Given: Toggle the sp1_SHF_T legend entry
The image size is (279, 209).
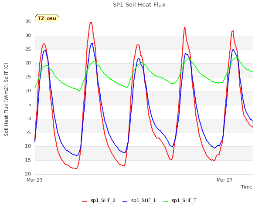Looking at the screenshot, I should tap(180, 201).
